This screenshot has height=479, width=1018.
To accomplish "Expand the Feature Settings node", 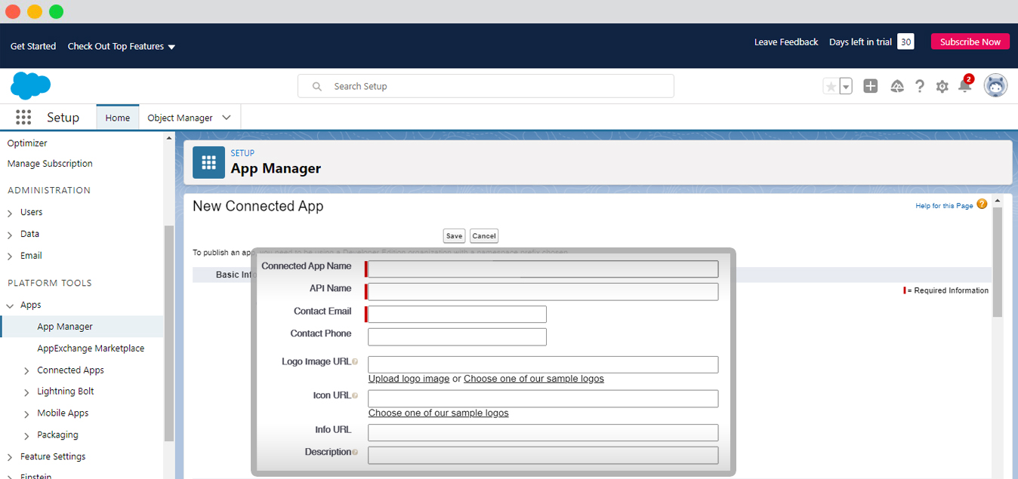I will click(10, 458).
